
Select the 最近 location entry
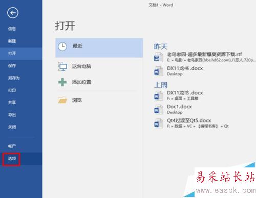pyautogui.click(x=99, y=48)
